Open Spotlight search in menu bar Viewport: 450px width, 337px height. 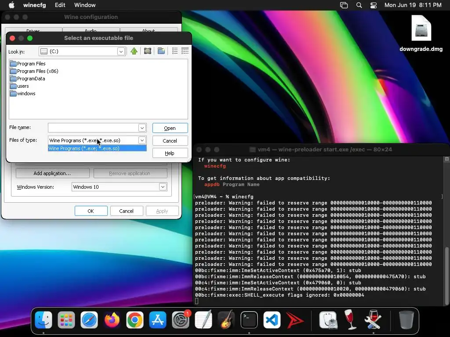tap(359, 5)
